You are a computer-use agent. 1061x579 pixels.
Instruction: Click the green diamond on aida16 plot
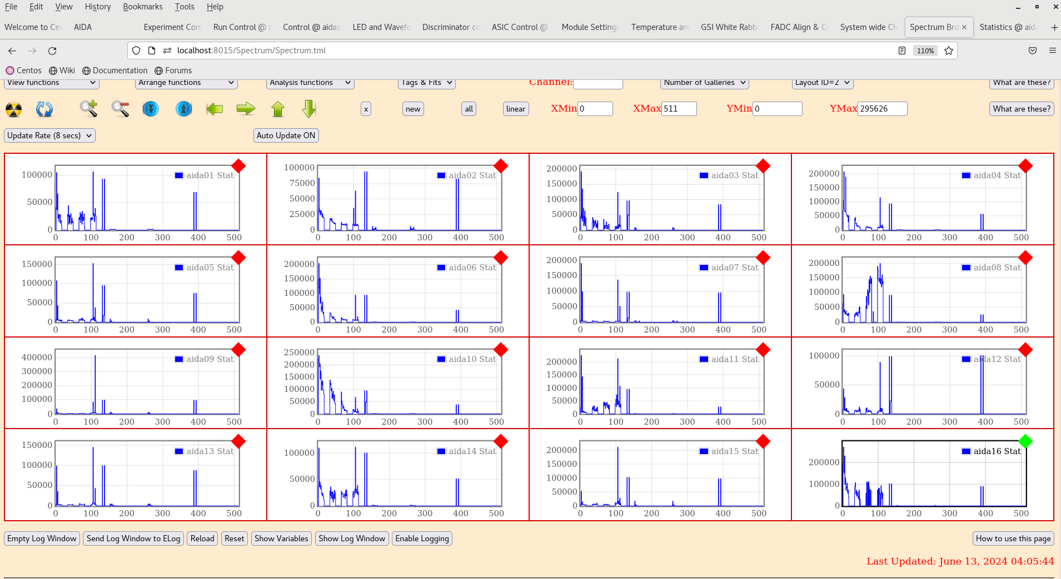click(x=1025, y=441)
